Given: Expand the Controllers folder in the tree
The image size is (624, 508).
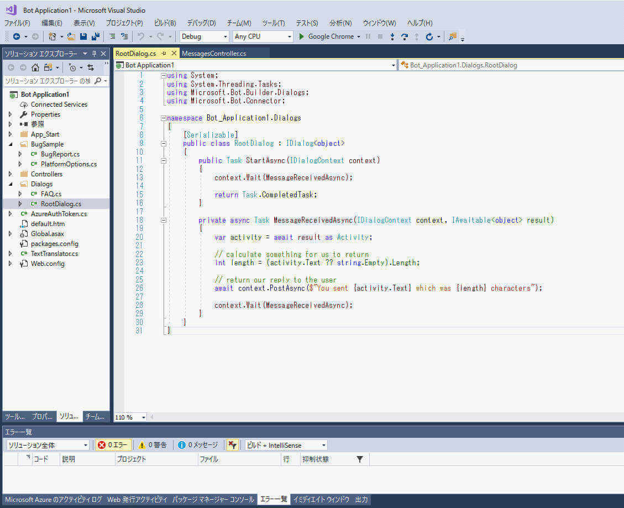Looking at the screenshot, I should [11, 174].
